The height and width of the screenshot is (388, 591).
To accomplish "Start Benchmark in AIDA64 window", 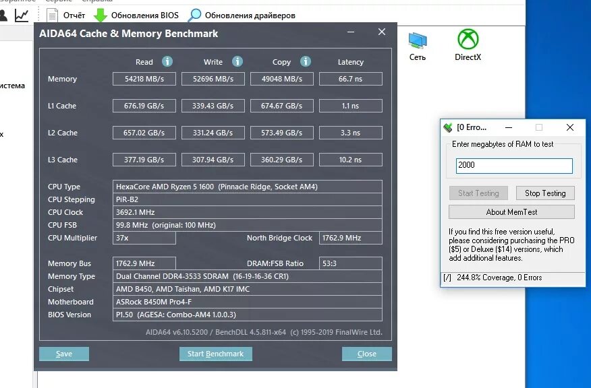I will click(x=216, y=354).
